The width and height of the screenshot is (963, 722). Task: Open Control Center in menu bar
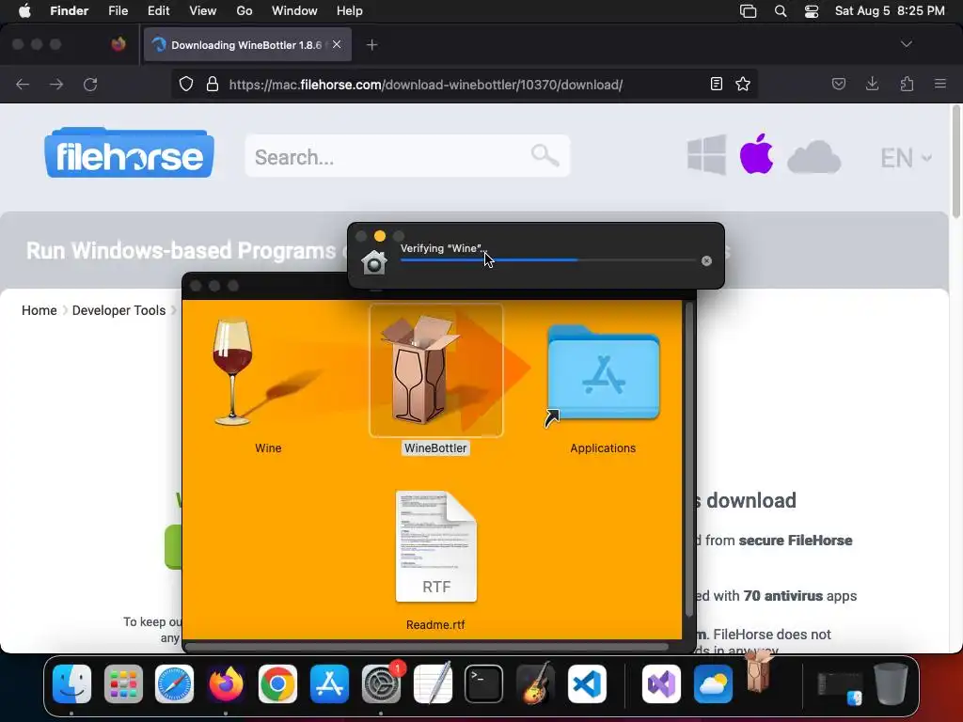(x=812, y=11)
